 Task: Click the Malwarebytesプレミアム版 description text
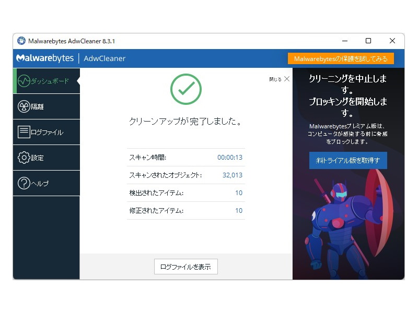point(347,134)
